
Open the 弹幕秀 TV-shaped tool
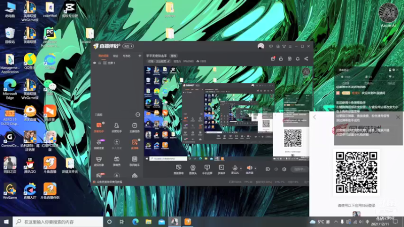(x=117, y=161)
